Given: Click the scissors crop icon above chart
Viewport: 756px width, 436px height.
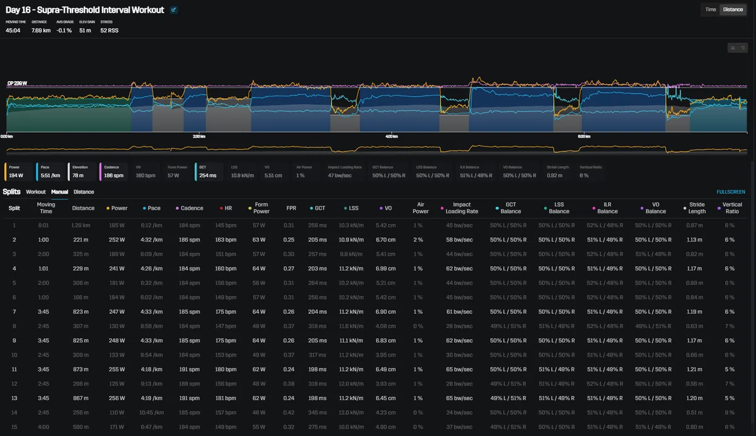Looking at the screenshot, I should (x=733, y=48).
